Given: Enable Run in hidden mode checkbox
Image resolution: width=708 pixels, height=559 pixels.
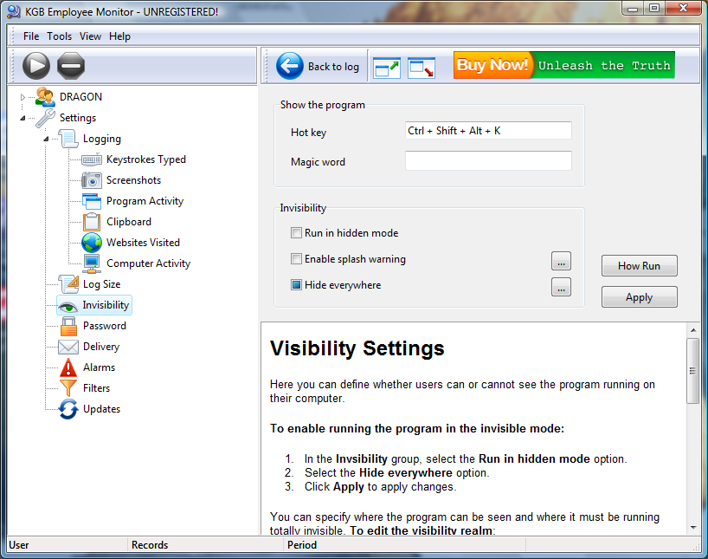Looking at the screenshot, I should click(297, 233).
